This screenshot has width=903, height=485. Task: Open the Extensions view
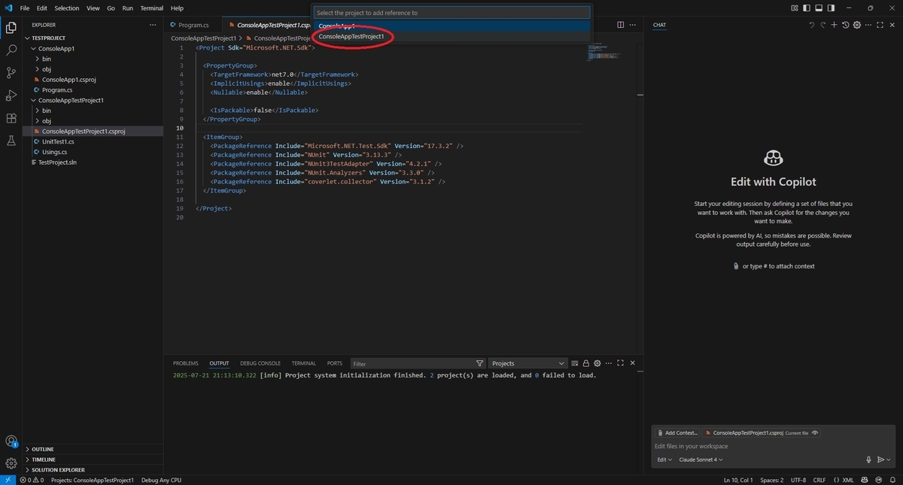pyautogui.click(x=11, y=118)
